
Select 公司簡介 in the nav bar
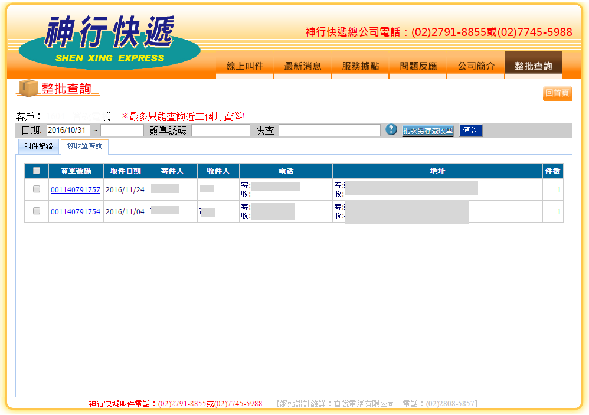point(476,66)
